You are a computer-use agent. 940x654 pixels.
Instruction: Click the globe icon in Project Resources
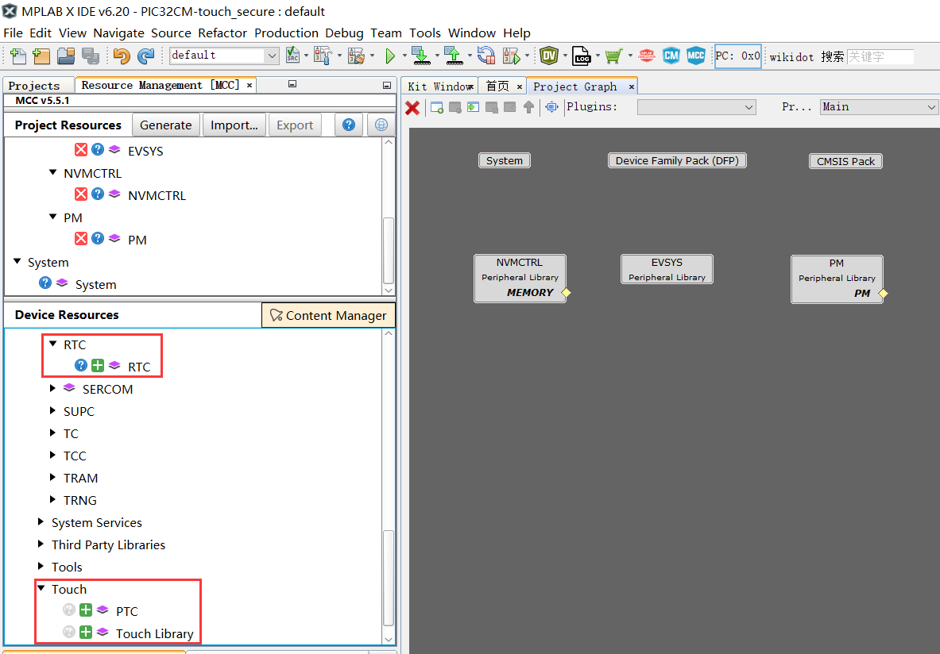381,125
